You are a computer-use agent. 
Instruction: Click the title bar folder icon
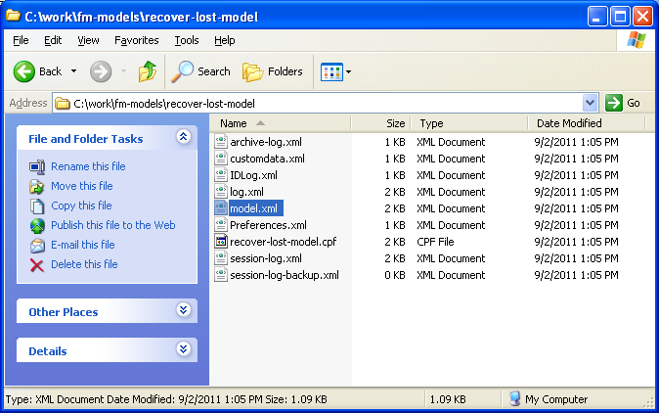pos(13,16)
